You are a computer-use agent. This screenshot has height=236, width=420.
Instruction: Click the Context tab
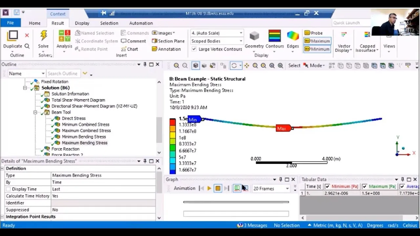pyautogui.click(x=58, y=14)
